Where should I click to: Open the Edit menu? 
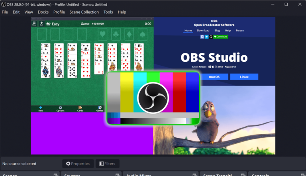(16, 12)
